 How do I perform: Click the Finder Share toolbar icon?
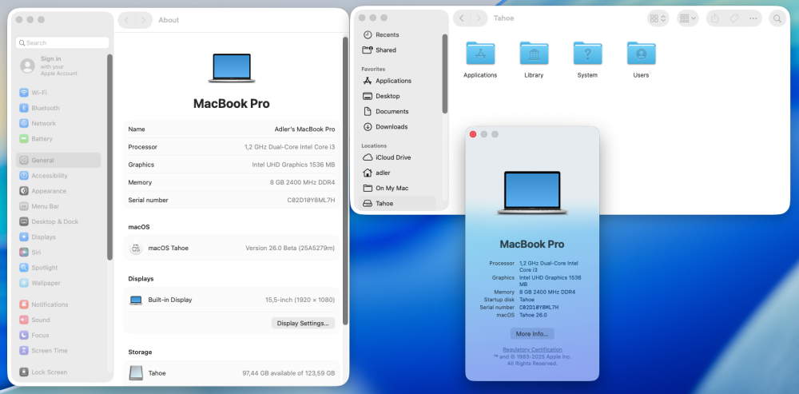tap(715, 18)
